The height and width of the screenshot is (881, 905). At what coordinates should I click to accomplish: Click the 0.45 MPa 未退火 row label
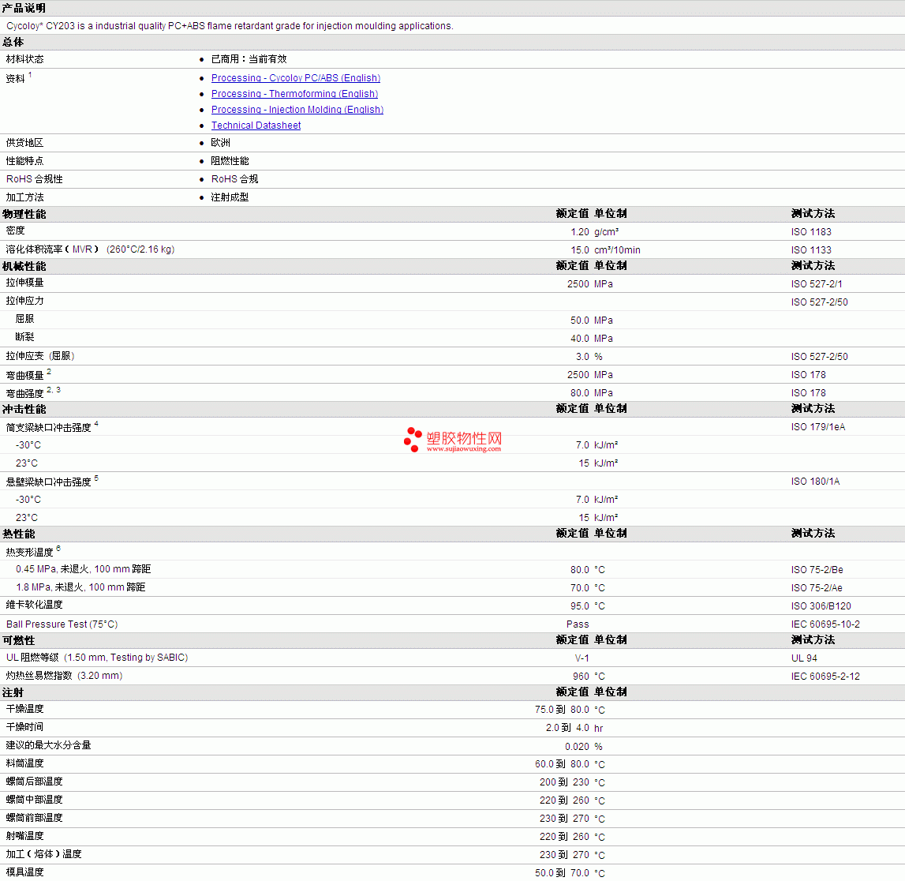coord(83,569)
